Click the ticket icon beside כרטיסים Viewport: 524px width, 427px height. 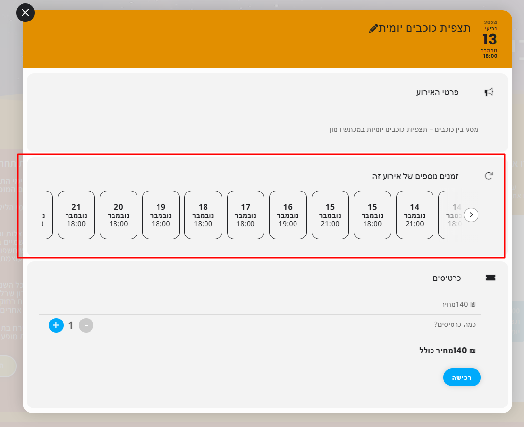pyautogui.click(x=490, y=278)
